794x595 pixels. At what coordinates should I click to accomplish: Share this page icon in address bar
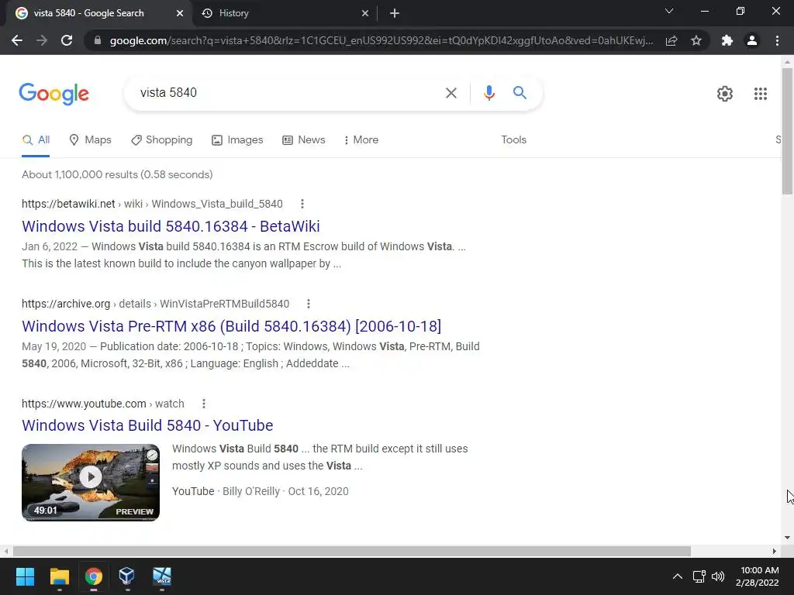[x=671, y=40]
